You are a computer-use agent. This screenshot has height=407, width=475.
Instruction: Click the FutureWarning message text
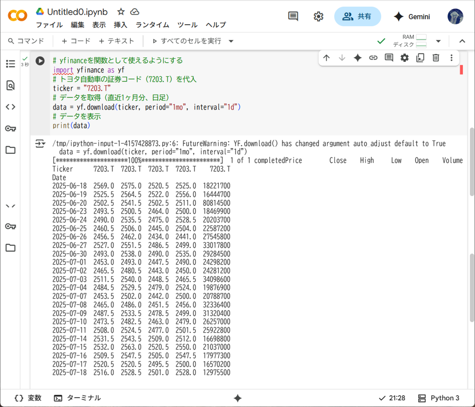click(x=249, y=143)
